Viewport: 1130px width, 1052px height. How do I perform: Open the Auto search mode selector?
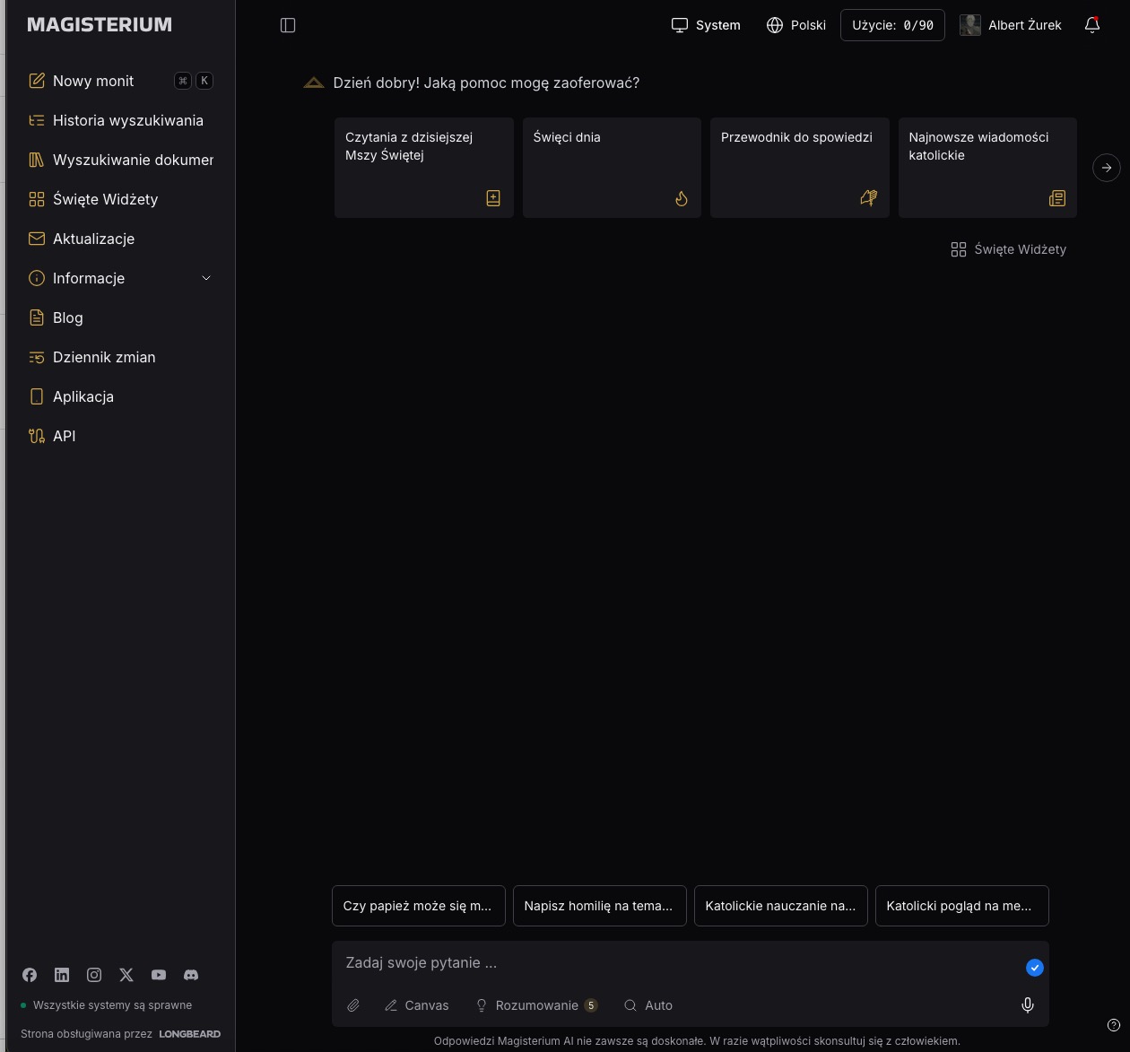click(x=648, y=1005)
